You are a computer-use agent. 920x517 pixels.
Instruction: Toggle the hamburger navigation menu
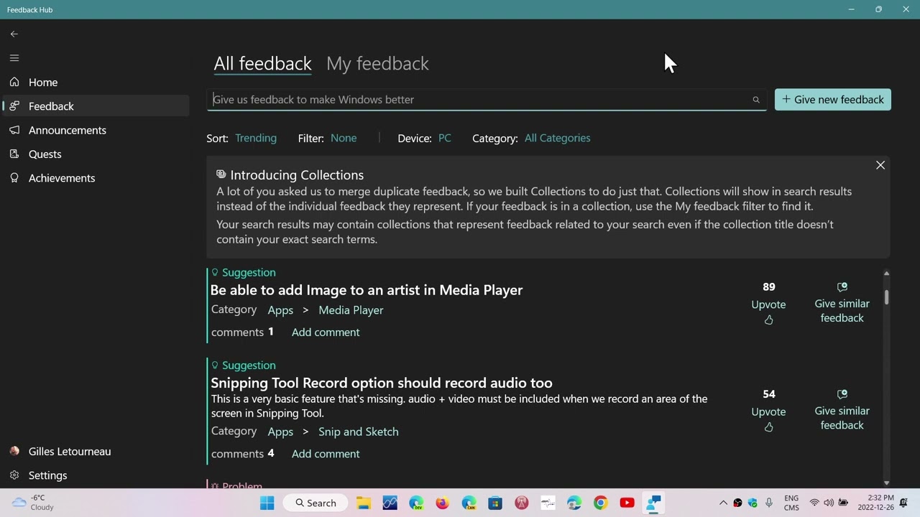coord(14,58)
